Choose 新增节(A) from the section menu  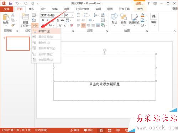pyautogui.click(x=46, y=31)
